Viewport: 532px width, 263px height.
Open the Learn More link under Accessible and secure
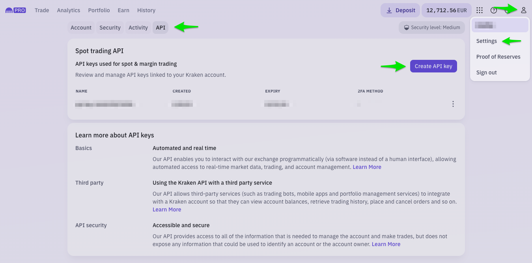pos(386,244)
